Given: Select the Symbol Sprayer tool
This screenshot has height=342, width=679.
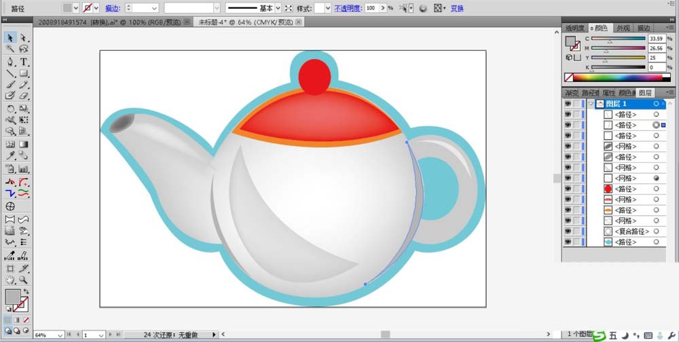Looking at the screenshot, I should pyautogui.click(x=10, y=169).
